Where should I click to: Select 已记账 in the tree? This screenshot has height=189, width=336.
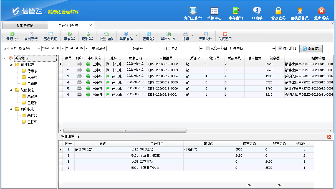(32, 103)
